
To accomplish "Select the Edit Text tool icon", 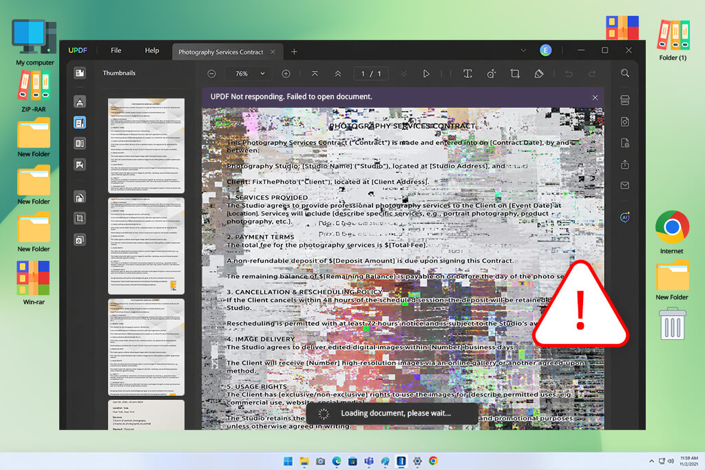I will coord(467,74).
